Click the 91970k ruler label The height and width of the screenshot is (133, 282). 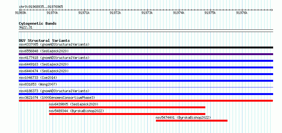pos(52,13)
